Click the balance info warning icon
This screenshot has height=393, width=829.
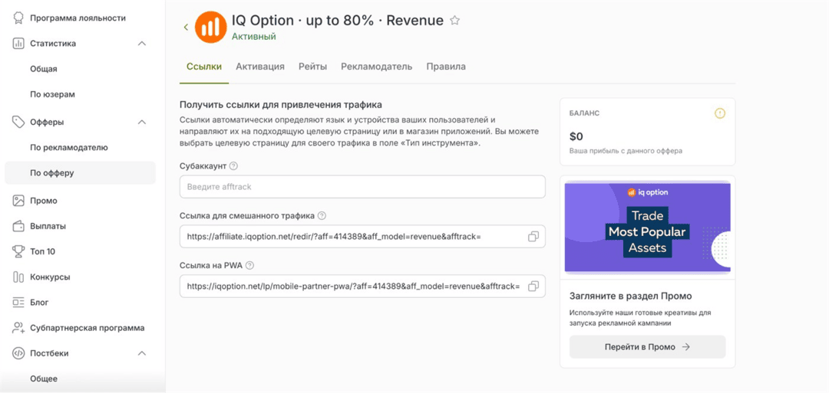tap(719, 113)
